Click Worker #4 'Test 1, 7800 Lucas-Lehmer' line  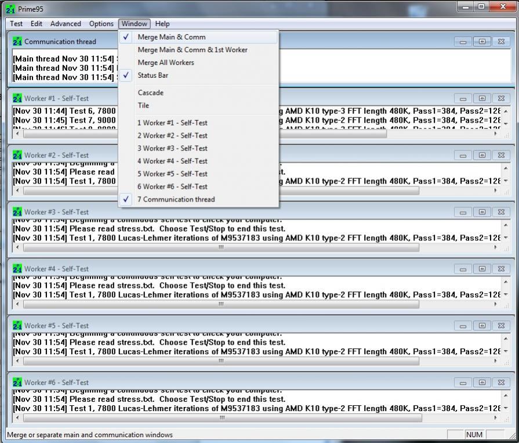[x=256, y=295]
